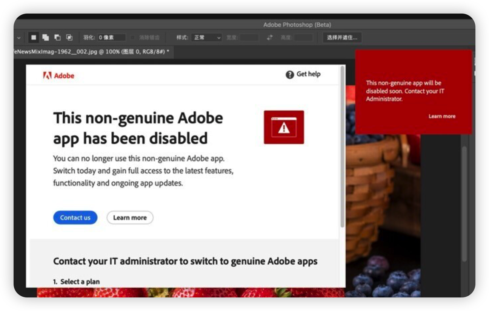Click the blue Contact us button
This screenshot has width=489, height=311.
point(75,218)
